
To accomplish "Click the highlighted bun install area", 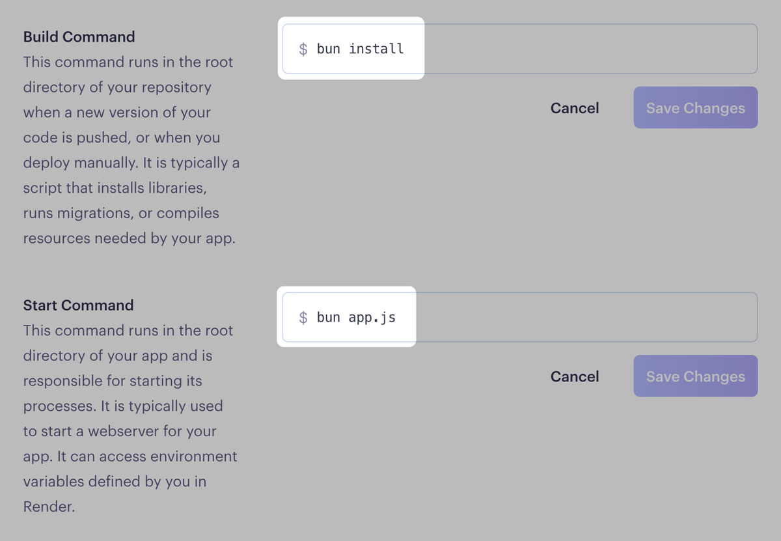I will (x=351, y=48).
